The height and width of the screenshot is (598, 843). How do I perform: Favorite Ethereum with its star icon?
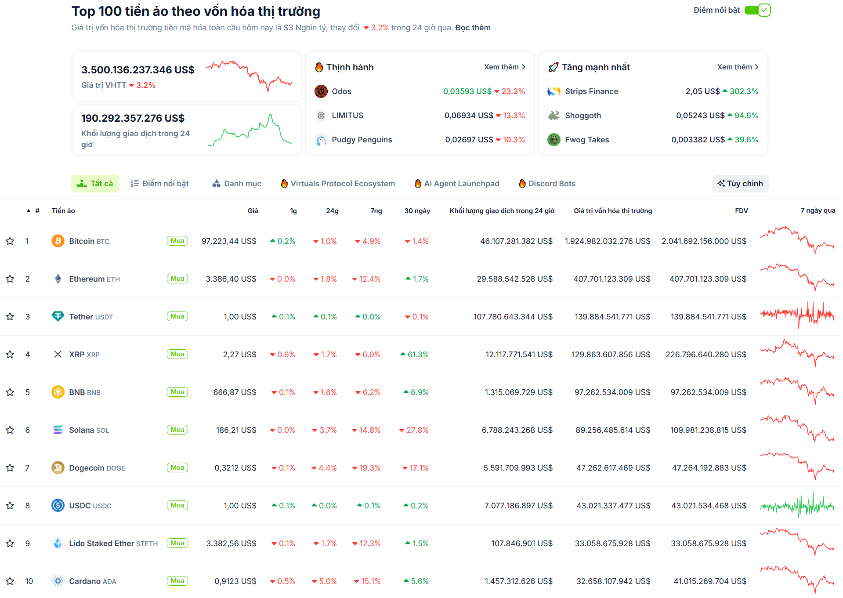[10, 279]
